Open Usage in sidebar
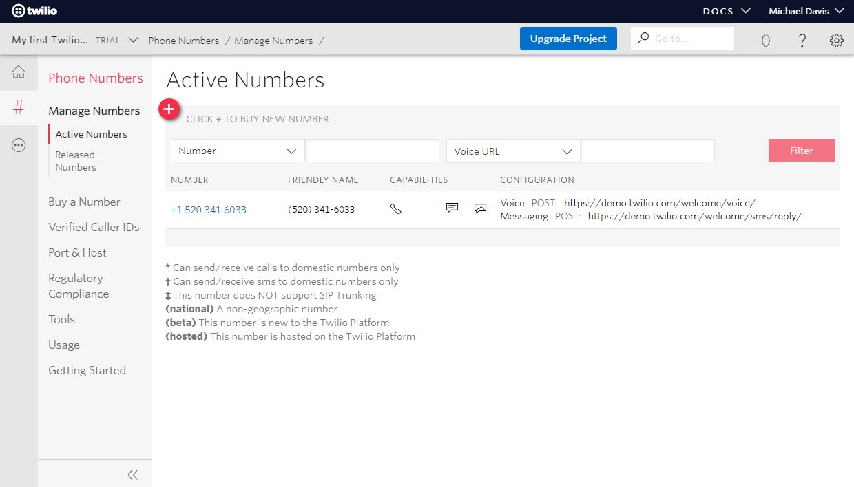Viewport: 854px width, 487px height. (64, 345)
